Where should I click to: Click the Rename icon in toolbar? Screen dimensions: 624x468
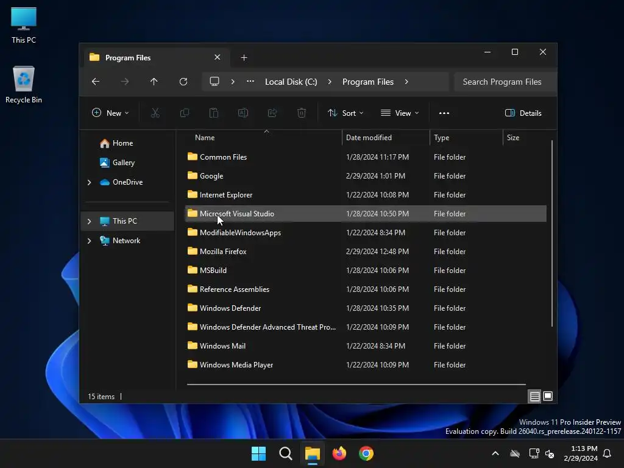(x=243, y=113)
